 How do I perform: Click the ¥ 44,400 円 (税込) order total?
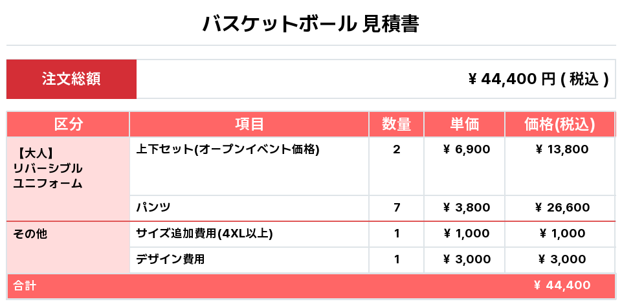point(538,79)
